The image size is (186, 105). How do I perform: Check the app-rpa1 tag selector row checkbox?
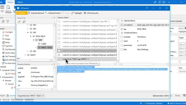click(x=59, y=26)
